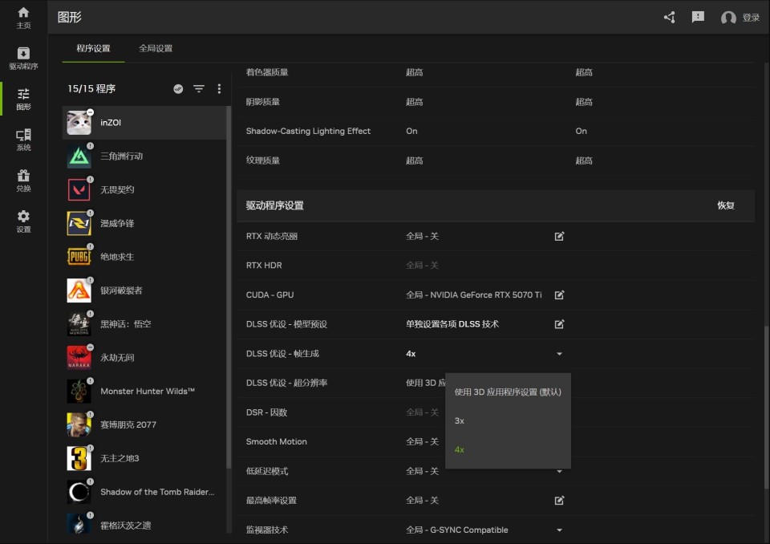Select the 霍格沃茨之遗 game icon
The height and width of the screenshot is (544, 770).
point(79,525)
